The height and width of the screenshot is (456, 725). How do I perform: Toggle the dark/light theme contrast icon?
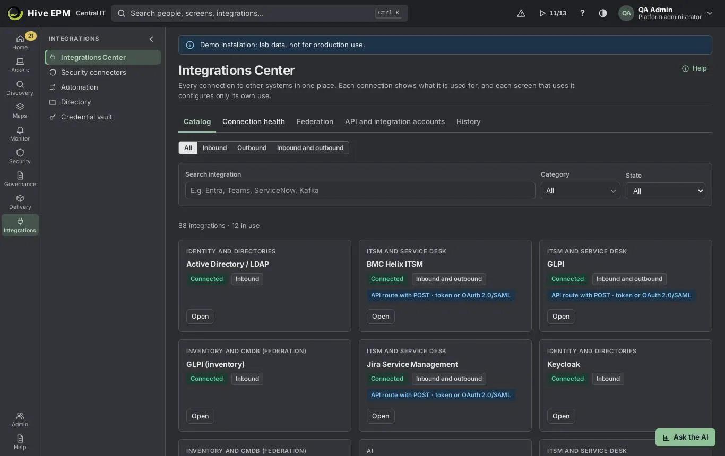coord(603,13)
